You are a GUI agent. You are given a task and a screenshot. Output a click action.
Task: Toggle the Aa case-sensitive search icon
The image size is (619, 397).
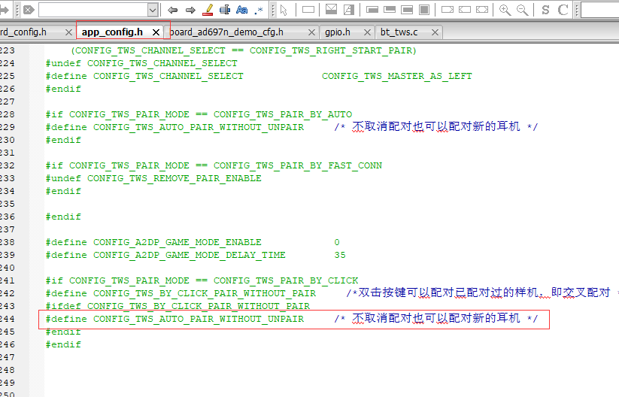coord(241,10)
